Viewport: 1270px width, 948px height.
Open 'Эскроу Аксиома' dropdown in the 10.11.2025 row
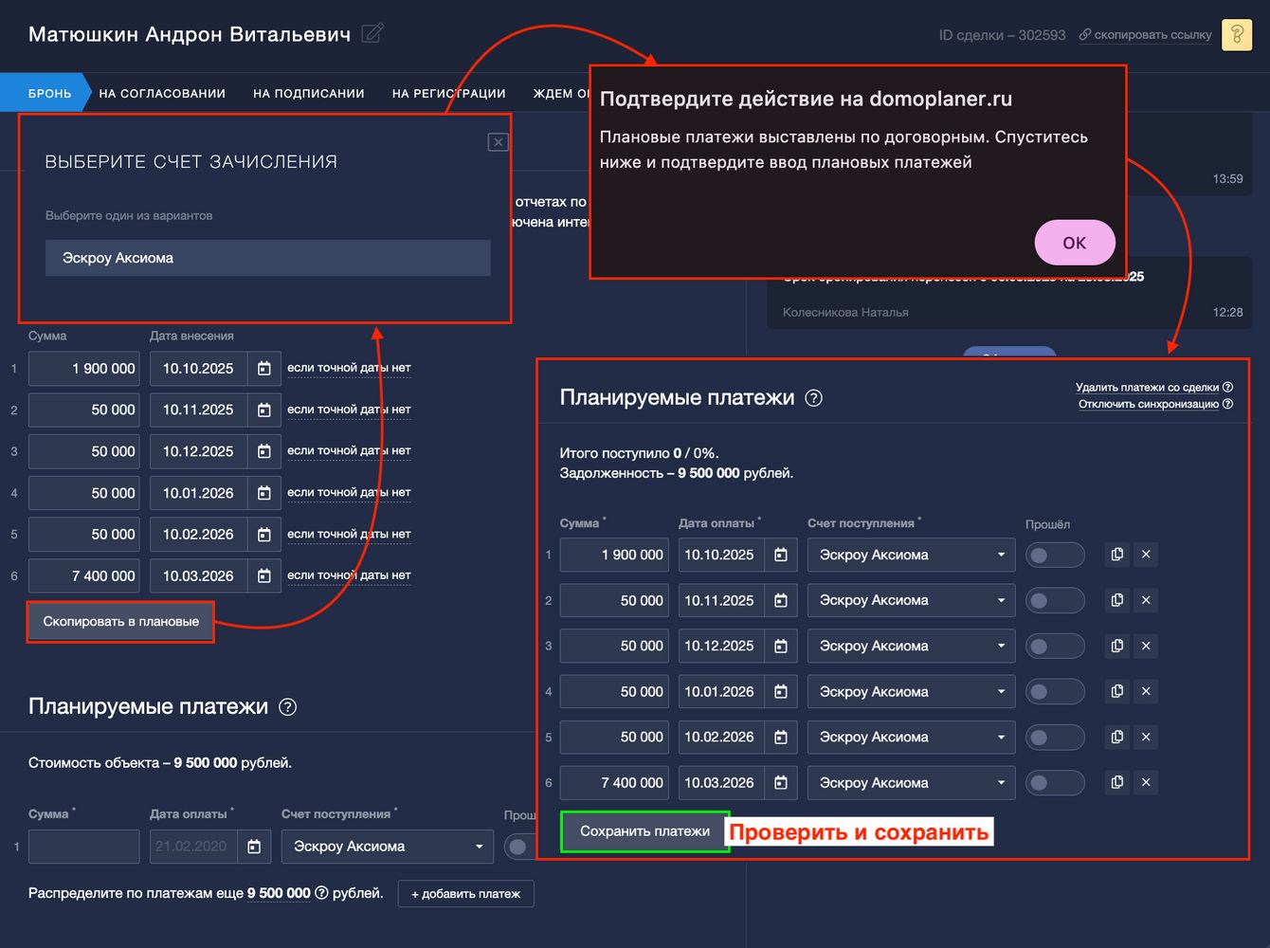911,600
